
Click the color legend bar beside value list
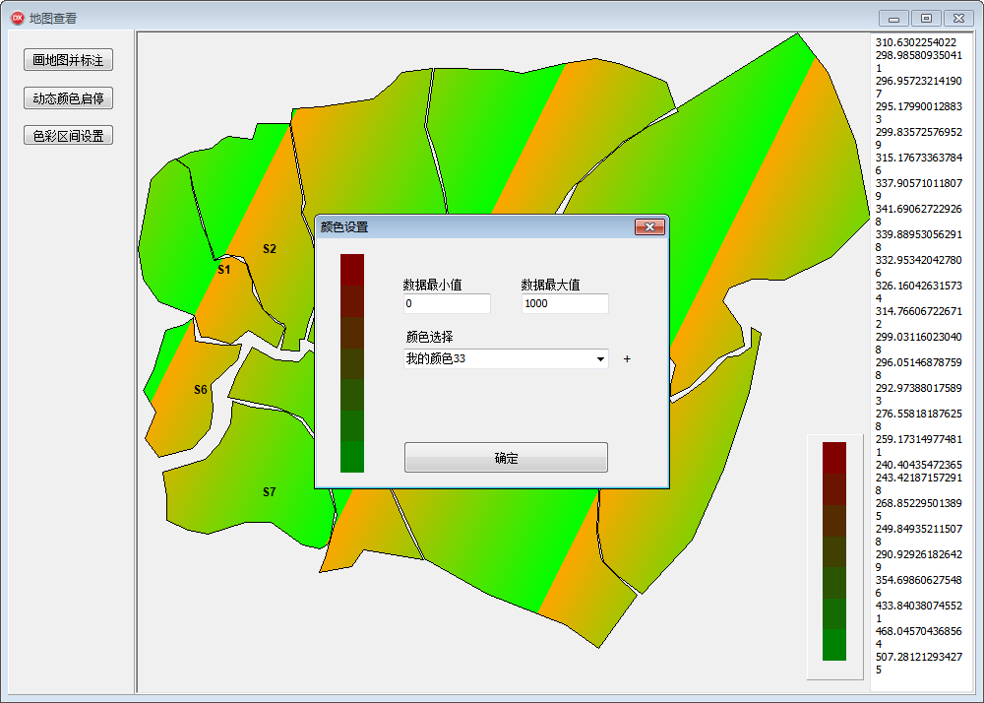click(x=834, y=551)
